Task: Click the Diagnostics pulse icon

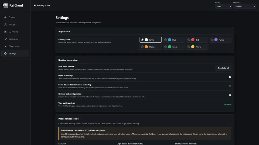Action: 5,46
